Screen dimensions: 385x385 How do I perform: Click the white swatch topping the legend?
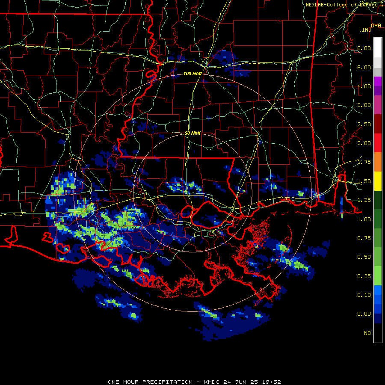[x=378, y=48]
